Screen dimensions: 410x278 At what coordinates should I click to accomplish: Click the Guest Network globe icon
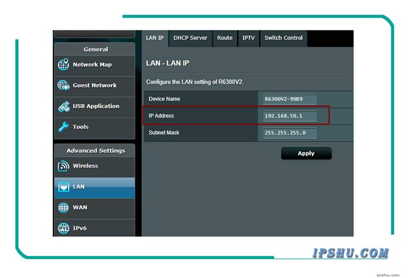pyautogui.click(x=63, y=85)
